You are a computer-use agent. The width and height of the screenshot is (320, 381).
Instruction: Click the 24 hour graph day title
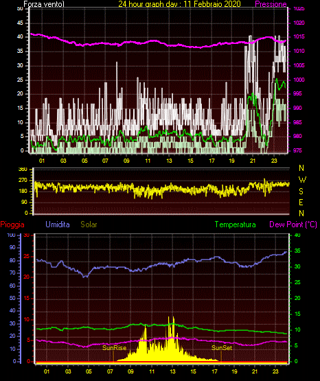pos(179,4)
